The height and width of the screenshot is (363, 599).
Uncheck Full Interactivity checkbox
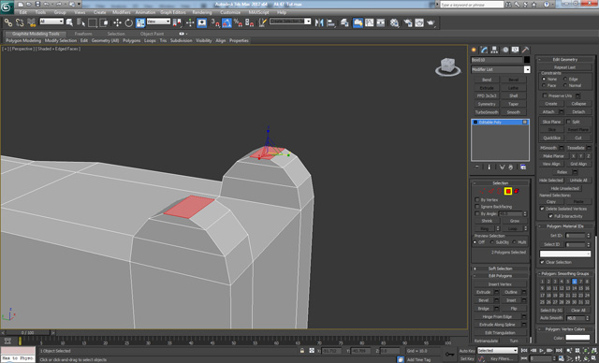(550, 216)
